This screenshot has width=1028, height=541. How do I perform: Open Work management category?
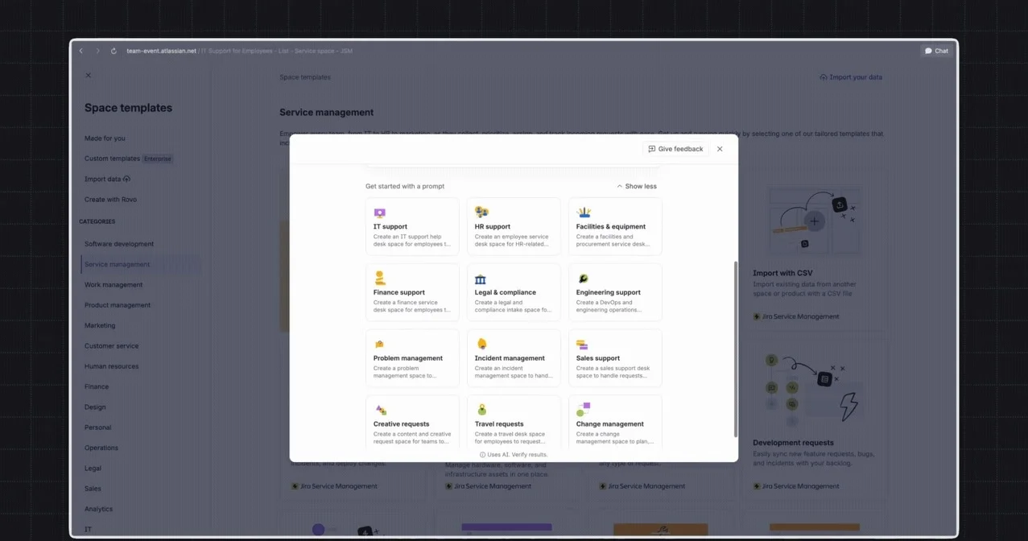[x=114, y=285]
